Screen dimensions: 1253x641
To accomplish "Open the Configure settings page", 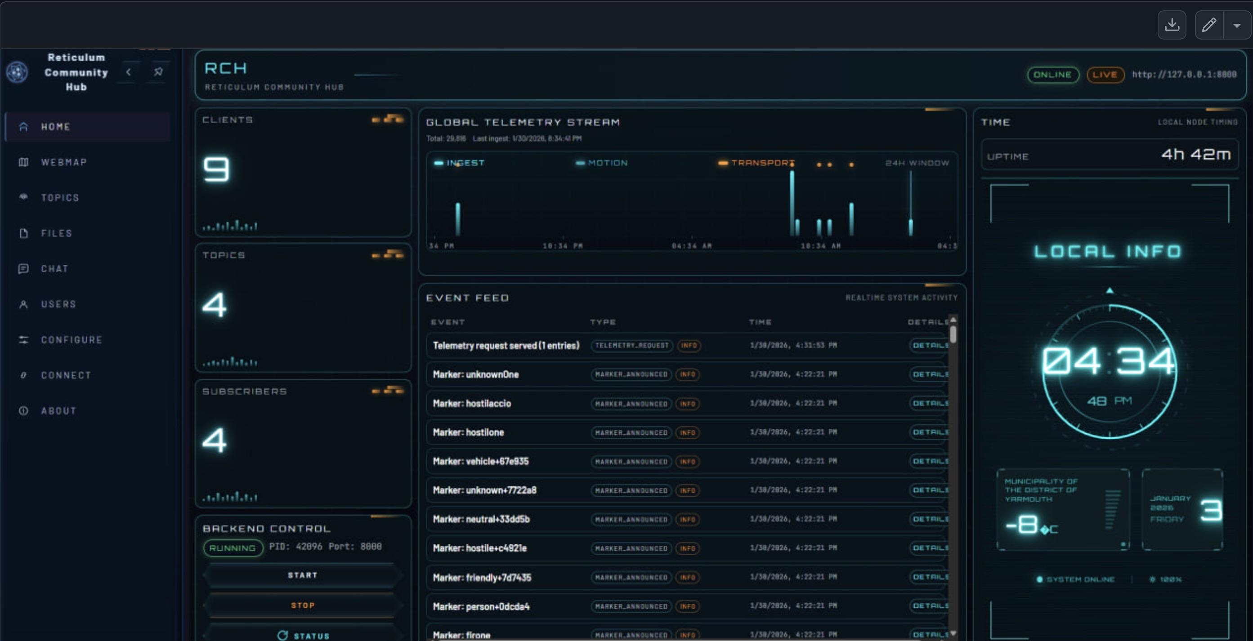I will click(x=72, y=340).
